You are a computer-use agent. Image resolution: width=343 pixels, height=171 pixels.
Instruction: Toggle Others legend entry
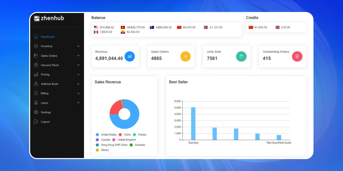point(102,150)
